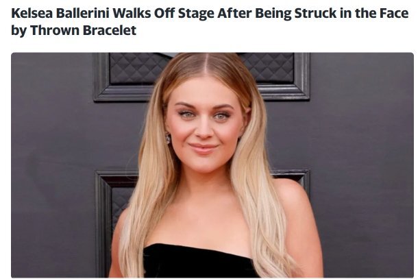
Task: Click the word "Struck" in the headline
Action: tap(315, 13)
